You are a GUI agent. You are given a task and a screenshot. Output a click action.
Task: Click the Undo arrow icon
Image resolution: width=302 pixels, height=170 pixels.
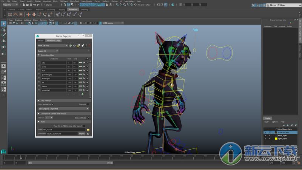point(34,5)
